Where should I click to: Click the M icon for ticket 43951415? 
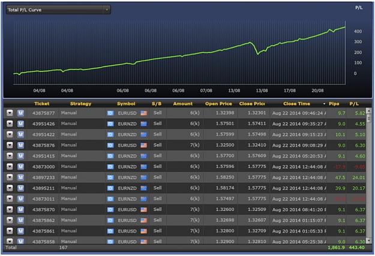(20, 156)
